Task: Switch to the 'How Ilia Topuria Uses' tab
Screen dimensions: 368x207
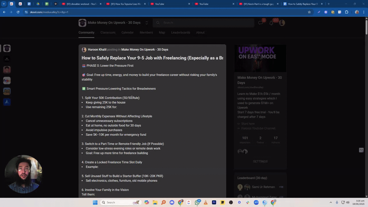Action: (x=126, y=4)
